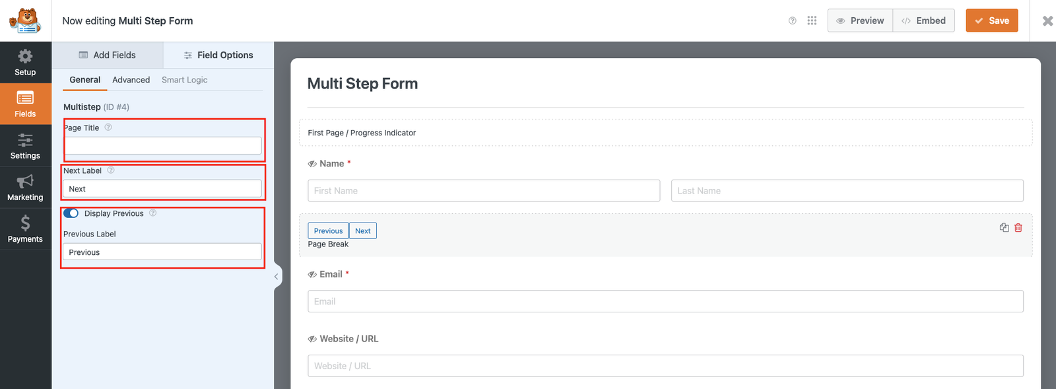Click the Next Label text field
This screenshot has height=389, width=1056.
pos(162,189)
